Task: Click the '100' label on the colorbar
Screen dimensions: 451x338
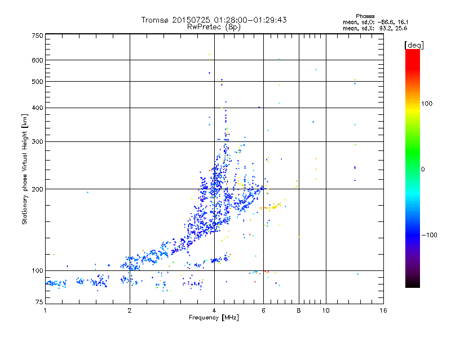Action: 427,104
